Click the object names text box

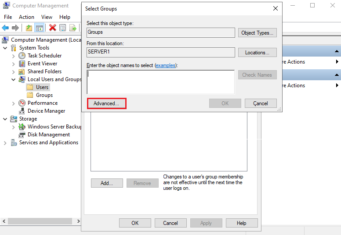click(x=160, y=82)
